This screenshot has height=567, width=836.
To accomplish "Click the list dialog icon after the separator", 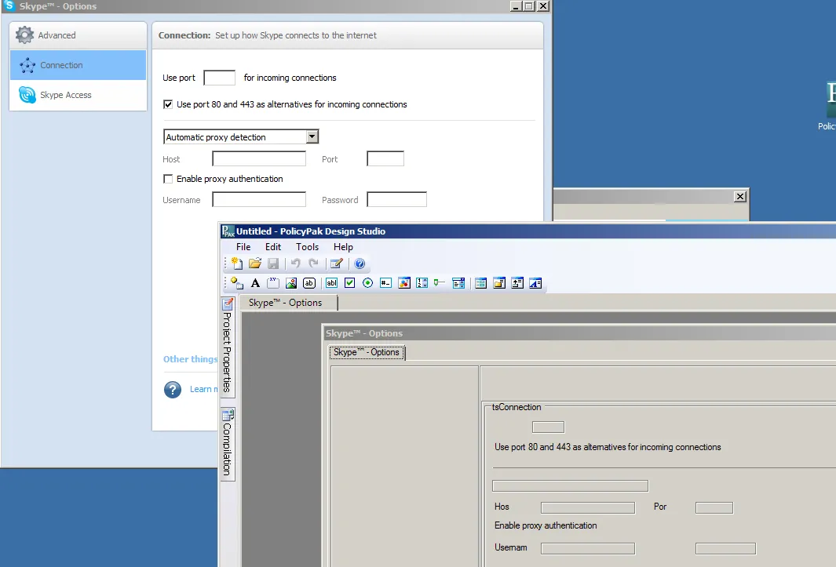I will 481,283.
